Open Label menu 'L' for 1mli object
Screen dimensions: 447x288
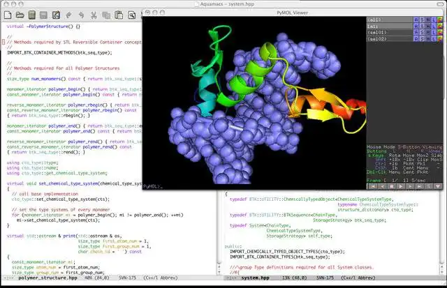(434, 26)
